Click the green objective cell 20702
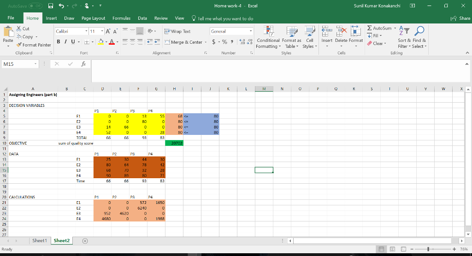The image size is (472, 256). 174,143
